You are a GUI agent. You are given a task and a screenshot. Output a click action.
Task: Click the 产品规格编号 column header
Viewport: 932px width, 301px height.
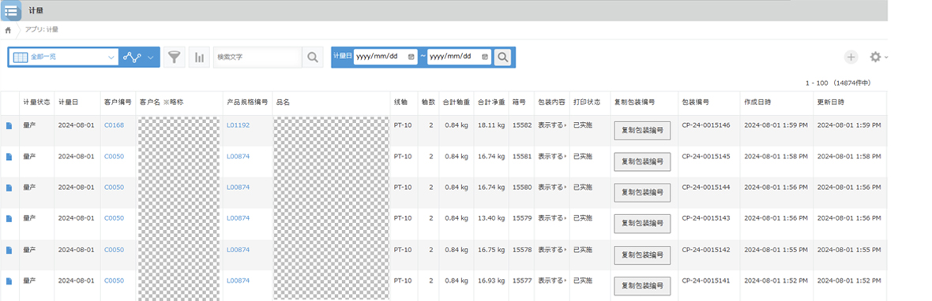coord(246,102)
